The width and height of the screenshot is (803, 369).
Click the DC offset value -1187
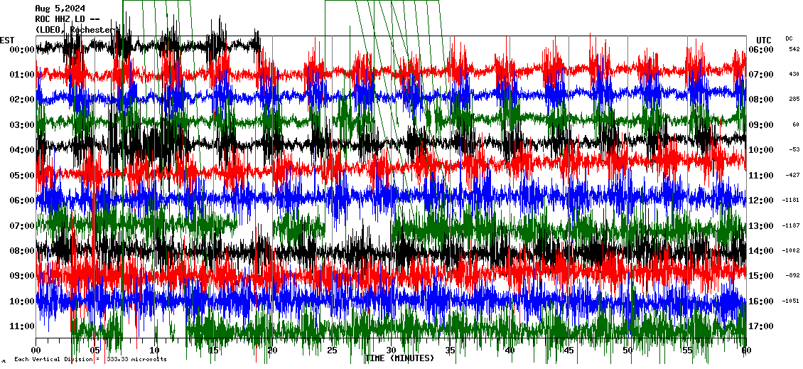point(792,226)
